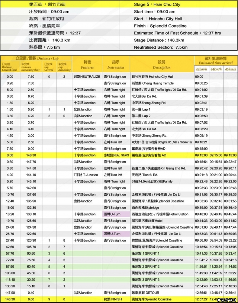This screenshot has width=238, height=303.
Task: Click the '44km/h' column header
Action: point(216,69)
